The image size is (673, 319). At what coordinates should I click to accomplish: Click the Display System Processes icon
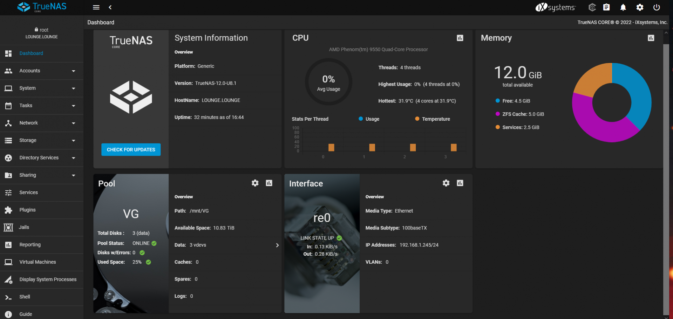click(x=8, y=279)
